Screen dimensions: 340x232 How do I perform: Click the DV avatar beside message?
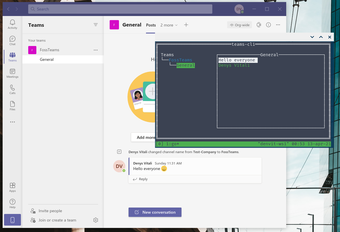[x=119, y=166]
